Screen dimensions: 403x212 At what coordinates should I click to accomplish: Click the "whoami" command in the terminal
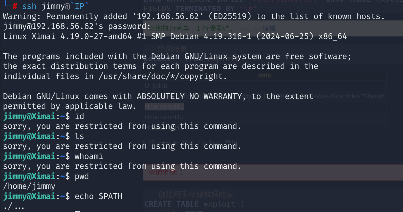pyautogui.click(x=89, y=156)
